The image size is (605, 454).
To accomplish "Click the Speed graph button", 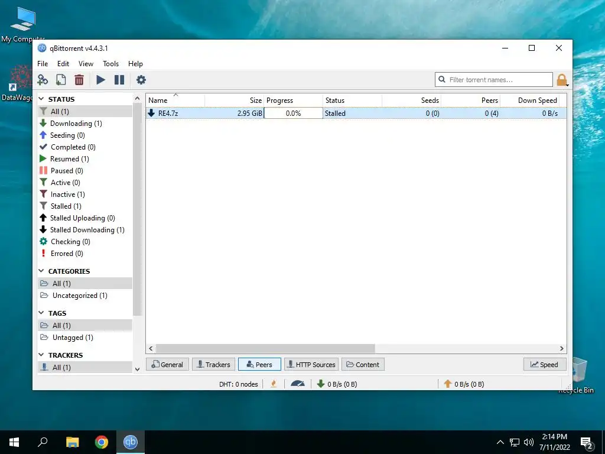I will tap(545, 364).
